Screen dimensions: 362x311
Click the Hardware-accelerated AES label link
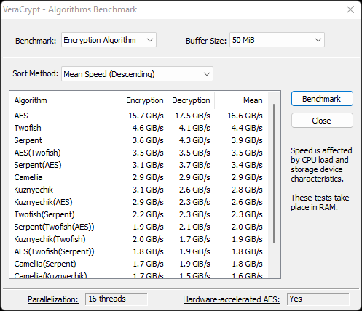tap(232, 299)
